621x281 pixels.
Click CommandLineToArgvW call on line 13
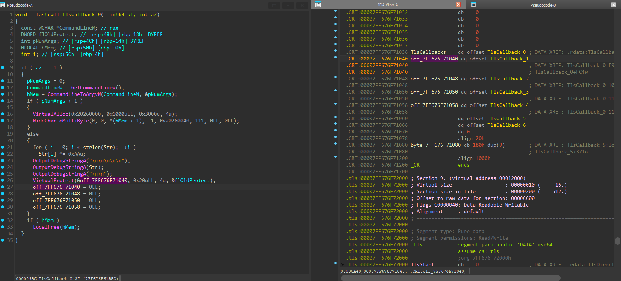pos(74,94)
